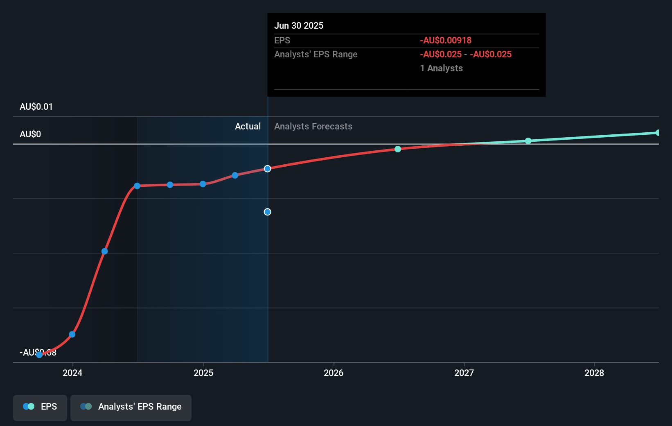Viewport: 672px width, 426px height.
Task: Select the first teal forecast point near 2026
Action: (x=397, y=149)
